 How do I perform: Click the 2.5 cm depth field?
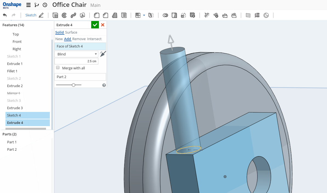[76, 61]
